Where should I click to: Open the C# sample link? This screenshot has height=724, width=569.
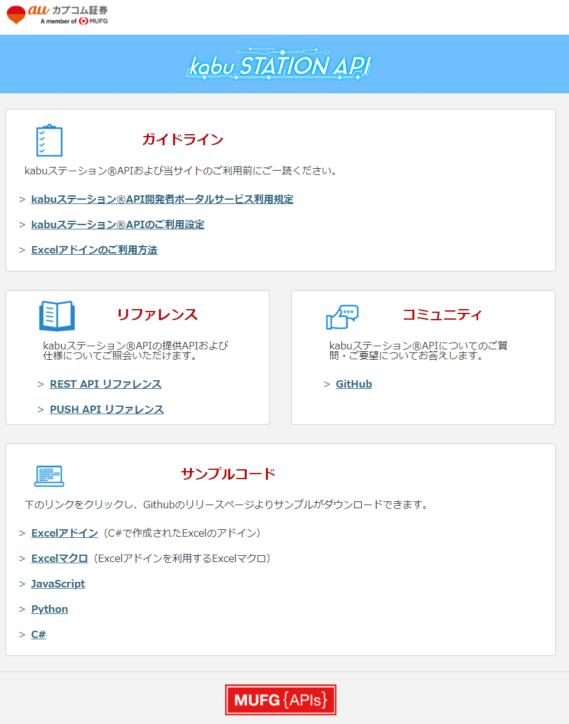point(38,634)
